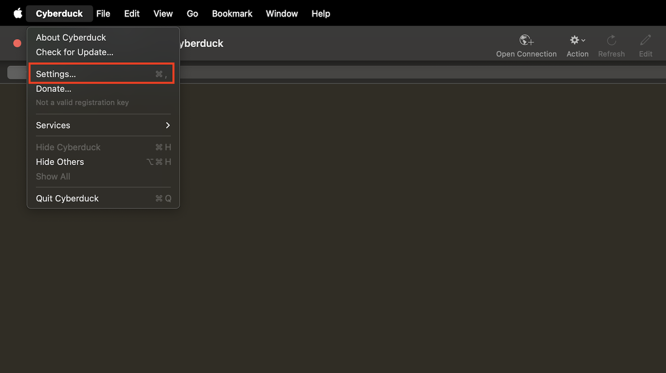Click the Edit pencil icon in toolbar

point(645,40)
